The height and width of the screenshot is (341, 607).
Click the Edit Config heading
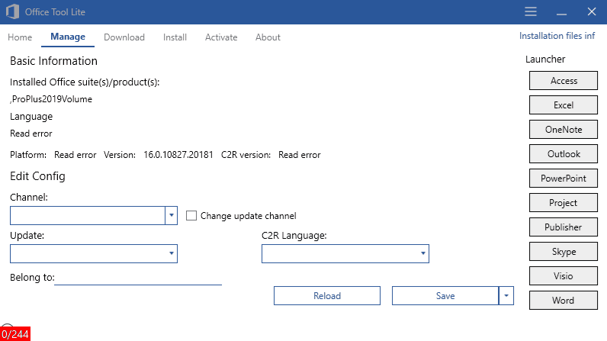click(37, 176)
